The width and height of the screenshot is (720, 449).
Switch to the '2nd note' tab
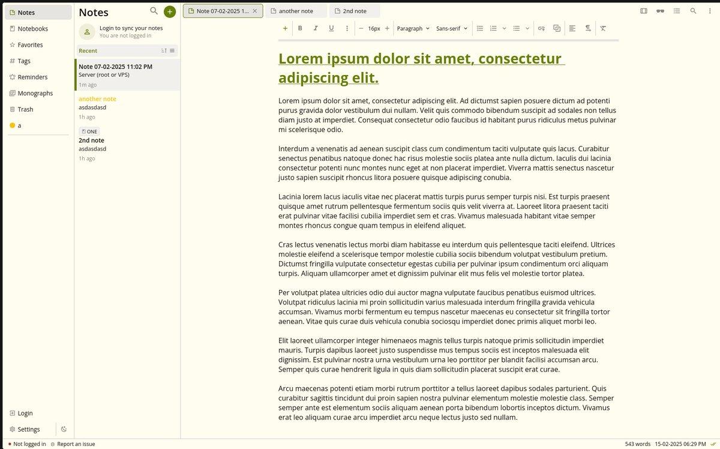(355, 11)
